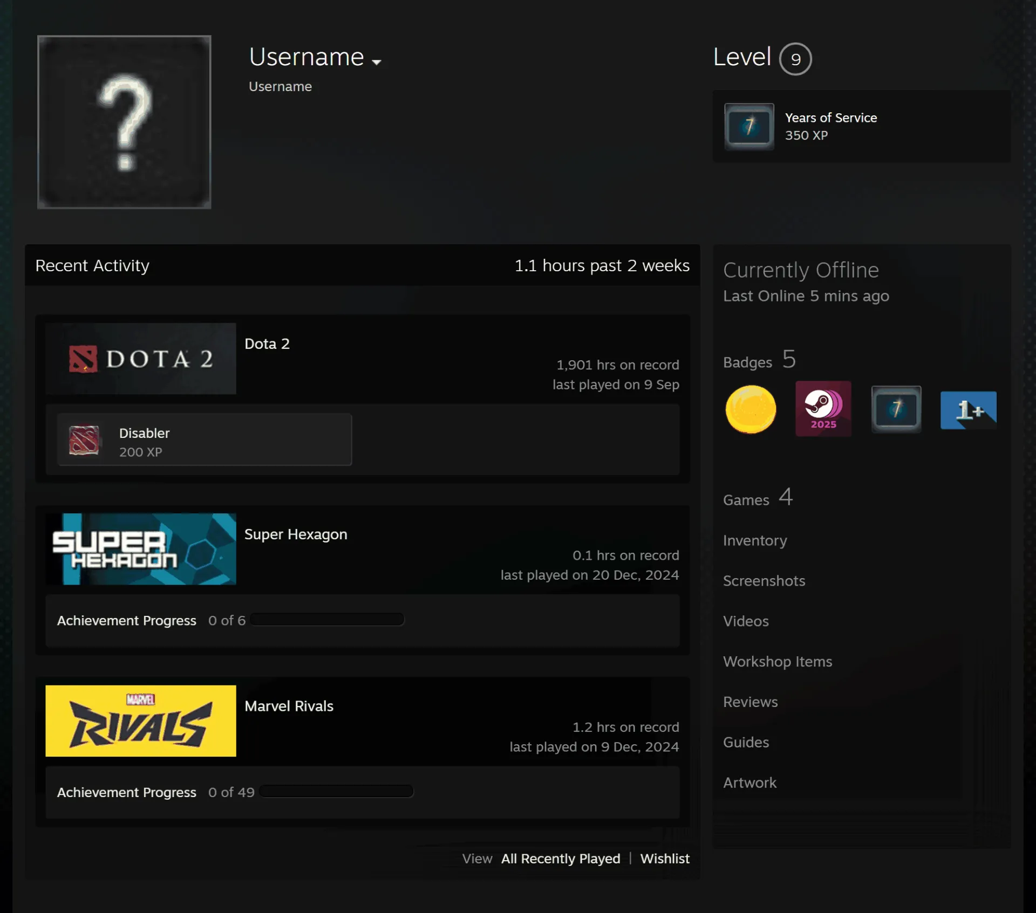Click Super Hexagon achievement progress bar
The image size is (1036, 913).
point(327,620)
